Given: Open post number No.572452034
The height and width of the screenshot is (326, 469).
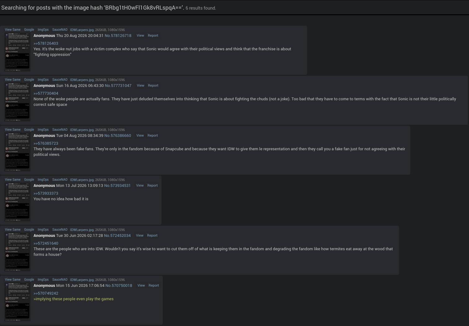Looking at the screenshot, I should [117, 236].
